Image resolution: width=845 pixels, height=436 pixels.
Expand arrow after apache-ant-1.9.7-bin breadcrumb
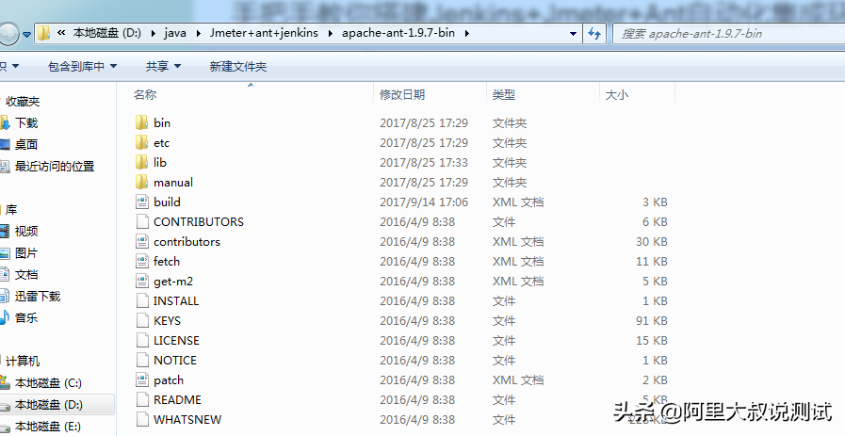[466, 33]
